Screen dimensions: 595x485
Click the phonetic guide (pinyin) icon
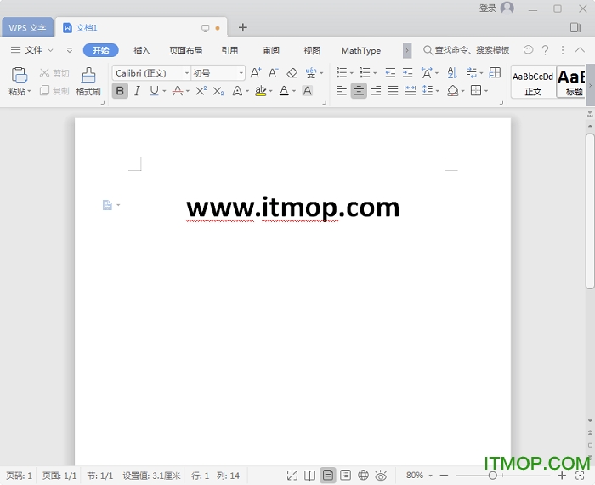311,72
